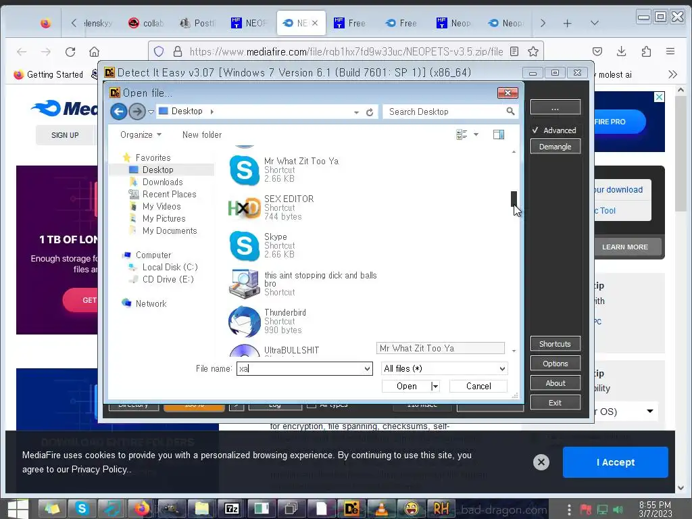Expand the view options dropdown arrow
Viewport: 692px width, 519px height.
click(476, 134)
